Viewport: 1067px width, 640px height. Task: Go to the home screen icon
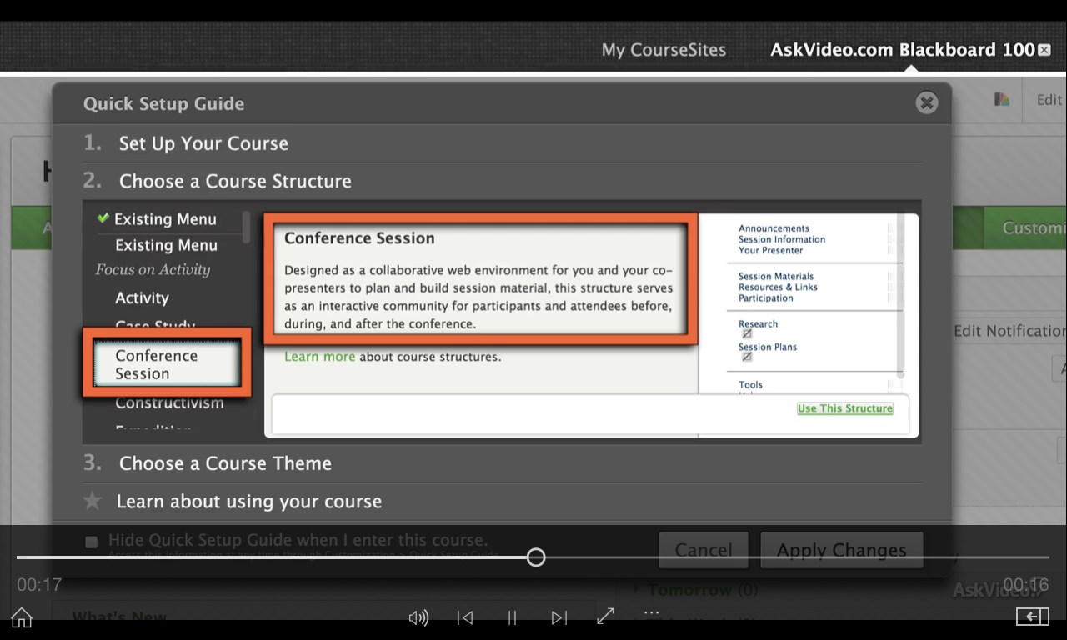[x=22, y=617]
